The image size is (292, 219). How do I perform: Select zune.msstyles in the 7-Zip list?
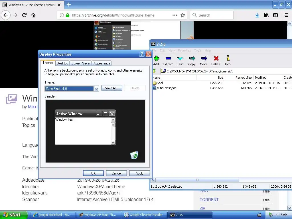167,88
